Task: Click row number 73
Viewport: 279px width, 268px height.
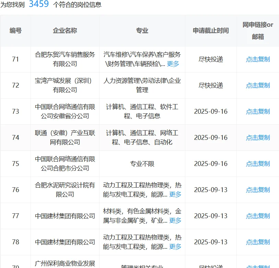Action: 15,112
